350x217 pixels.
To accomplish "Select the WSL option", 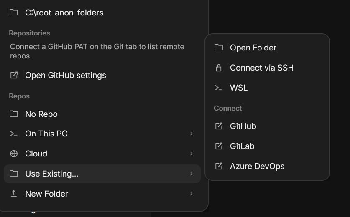I will [x=267, y=88].
